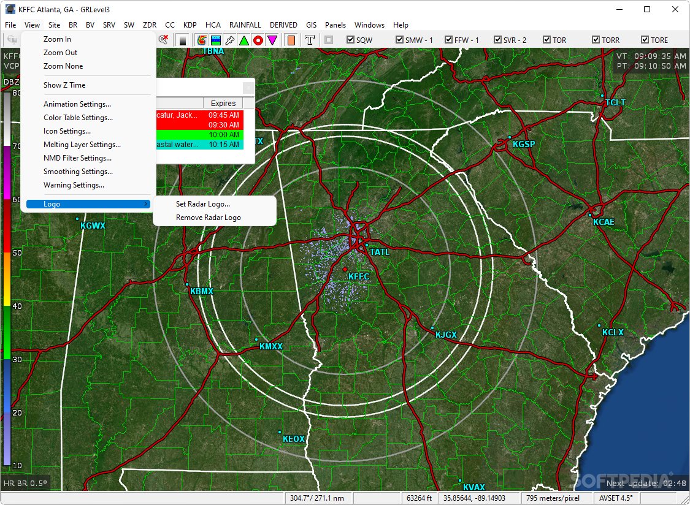Select the KFFC radar site marker
690x505 pixels.
(345, 269)
